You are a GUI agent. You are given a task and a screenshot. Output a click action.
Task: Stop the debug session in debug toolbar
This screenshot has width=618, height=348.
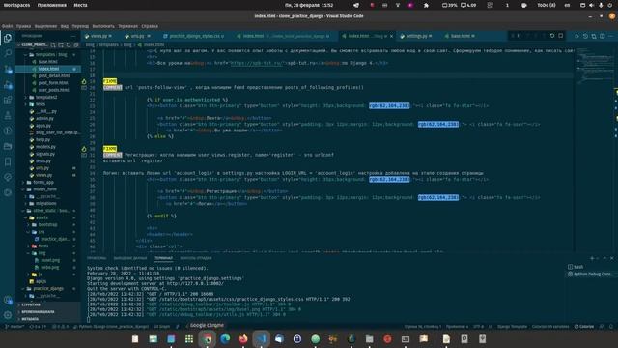[560, 36]
